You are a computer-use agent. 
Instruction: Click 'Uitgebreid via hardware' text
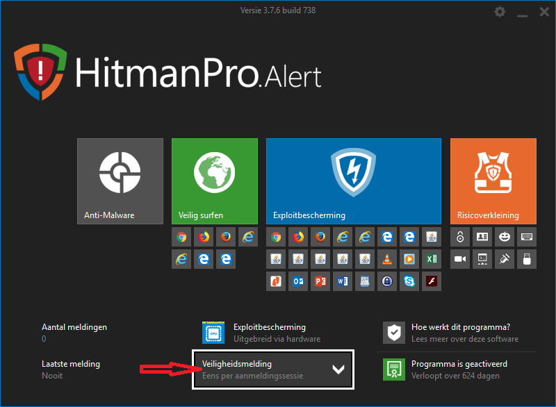(277, 339)
